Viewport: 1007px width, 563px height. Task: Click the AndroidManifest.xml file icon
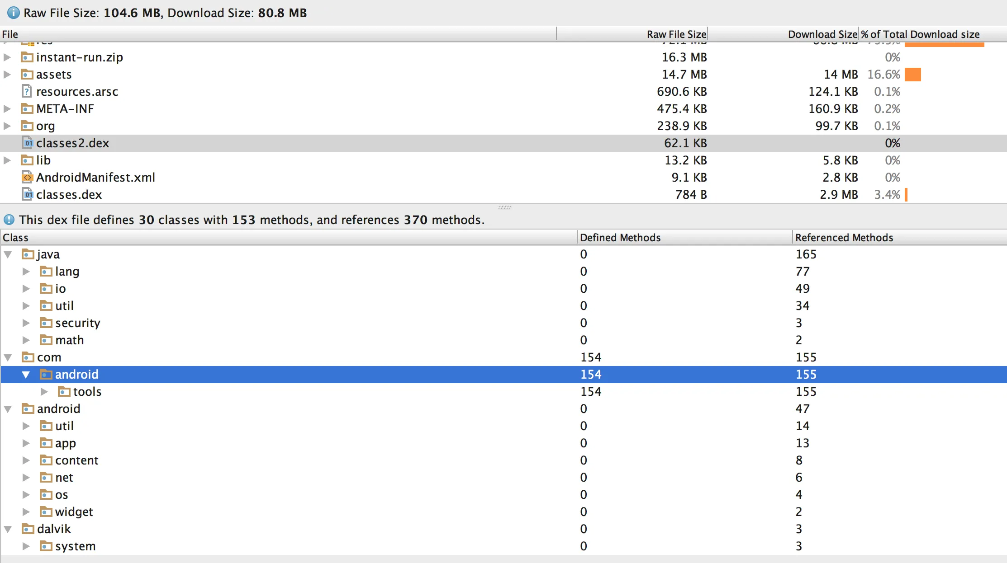(27, 178)
